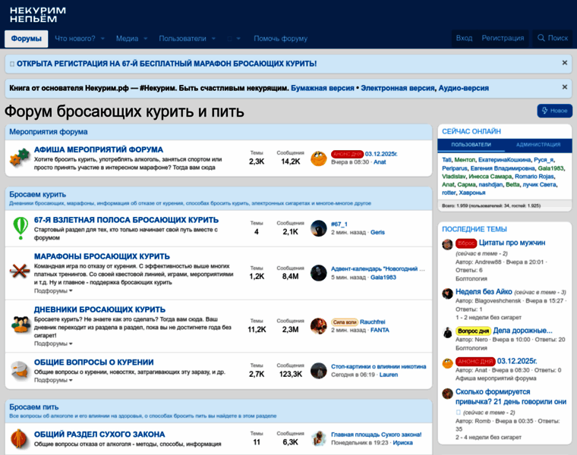Expand the Что нового dropdown arrow

click(x=102, y=39)
